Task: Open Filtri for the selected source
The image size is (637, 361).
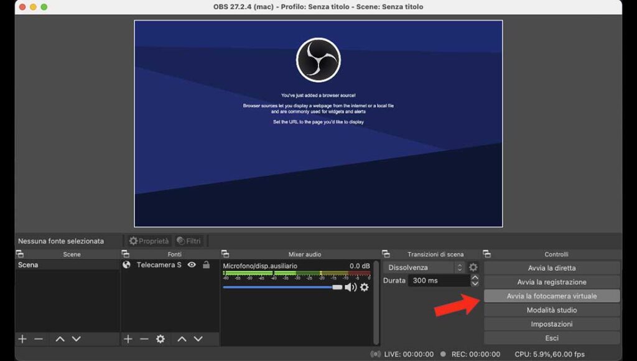Action: (189, 241)
